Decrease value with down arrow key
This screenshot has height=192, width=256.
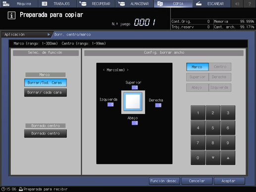(x=213, y=158)
